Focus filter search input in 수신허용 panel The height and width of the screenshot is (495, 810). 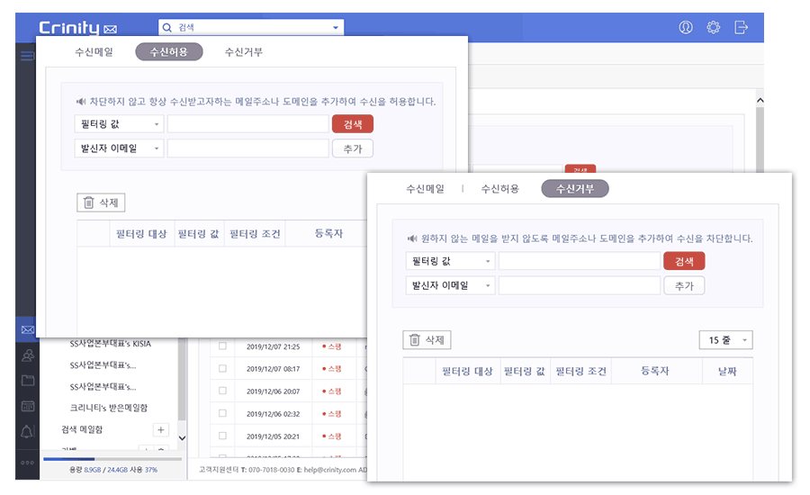tap(248, 124)
